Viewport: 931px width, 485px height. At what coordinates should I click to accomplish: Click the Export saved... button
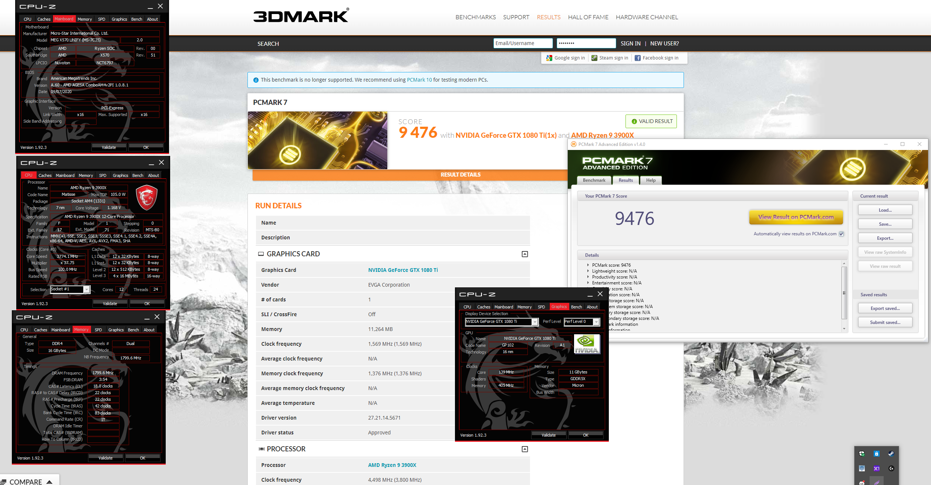pyautogui.click(x=885, y=308)
